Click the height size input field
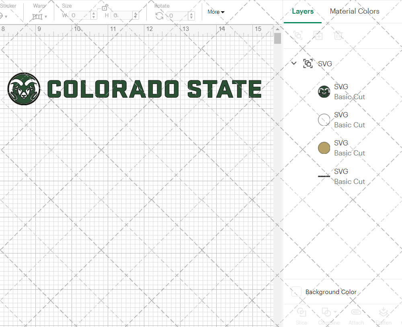 (122, 16)
